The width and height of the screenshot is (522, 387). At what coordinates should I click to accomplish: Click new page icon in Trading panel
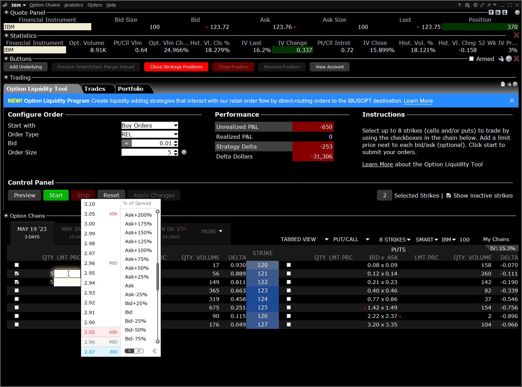click(x=503, y=84)
